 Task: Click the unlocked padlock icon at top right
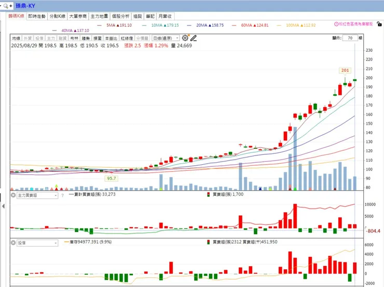[379, 24]
